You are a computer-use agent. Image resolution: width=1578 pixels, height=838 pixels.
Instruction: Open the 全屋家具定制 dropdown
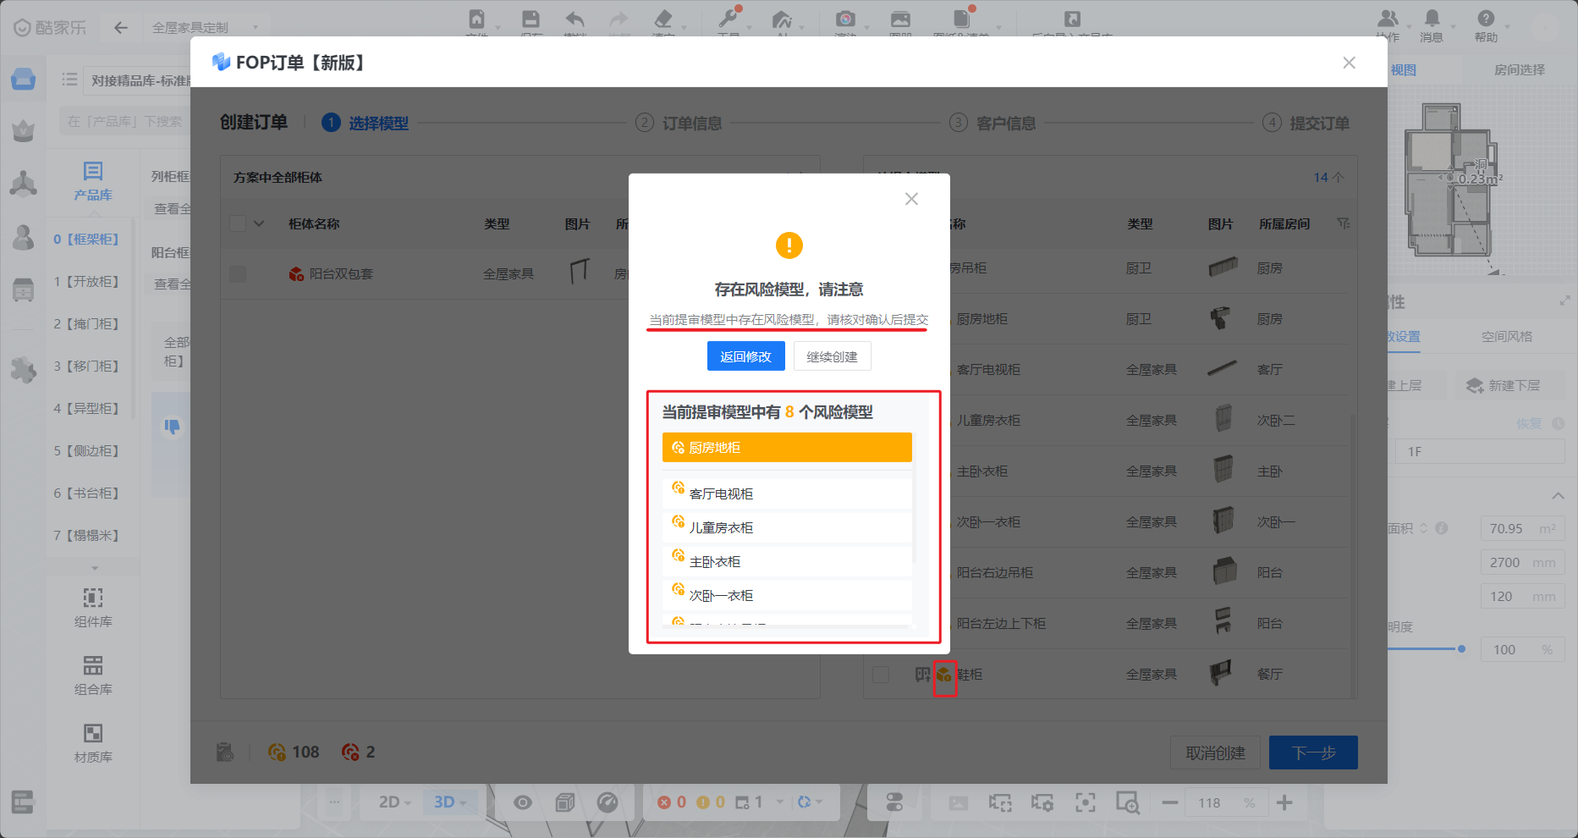205,27
